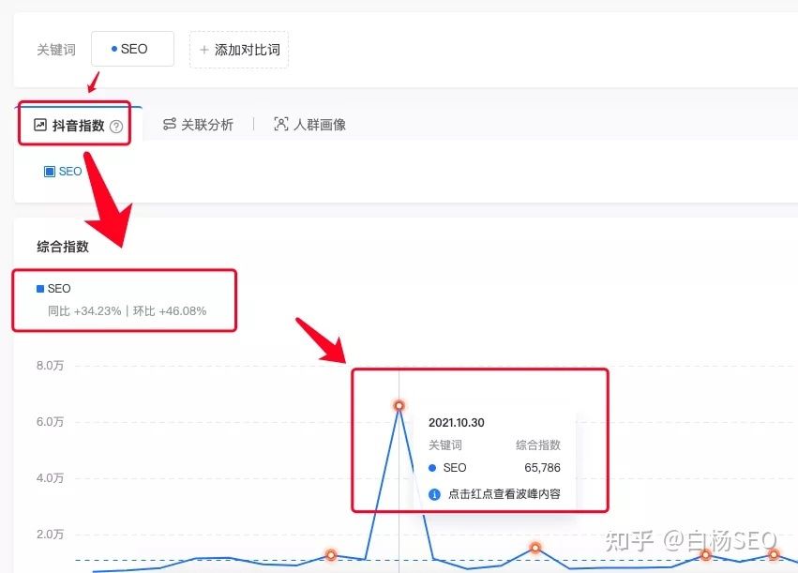The height and width of the screenshot is (573, 798).
Task: Click the link icon on the 关联分析 tab
Action: coord(170,123)
